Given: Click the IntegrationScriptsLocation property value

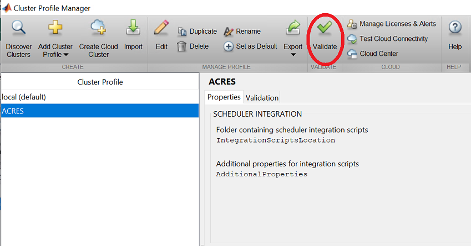Looking at the screenshot, I should [276, 140].
